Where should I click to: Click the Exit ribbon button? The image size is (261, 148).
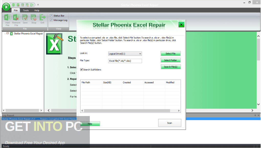pos(42,19)
